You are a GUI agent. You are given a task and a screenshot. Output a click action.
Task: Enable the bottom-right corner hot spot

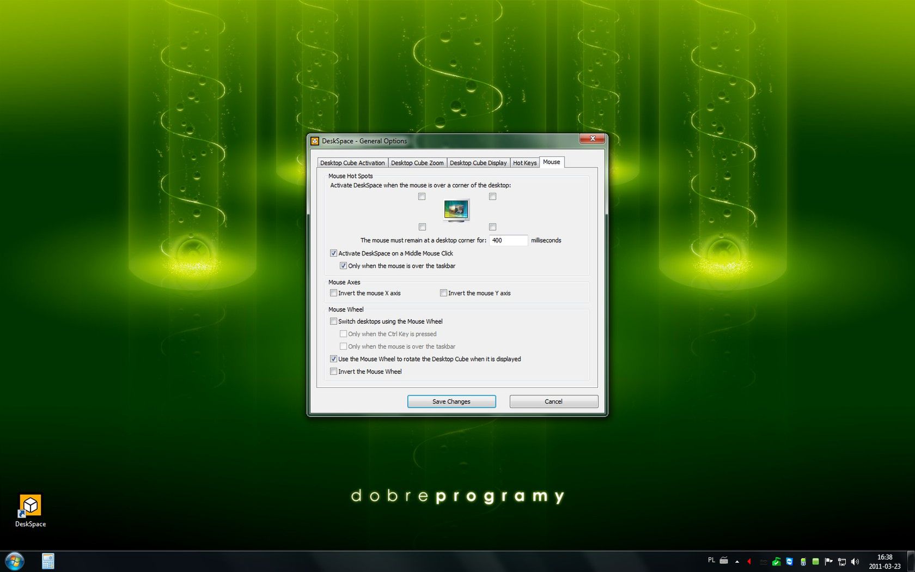coord(492,227)
